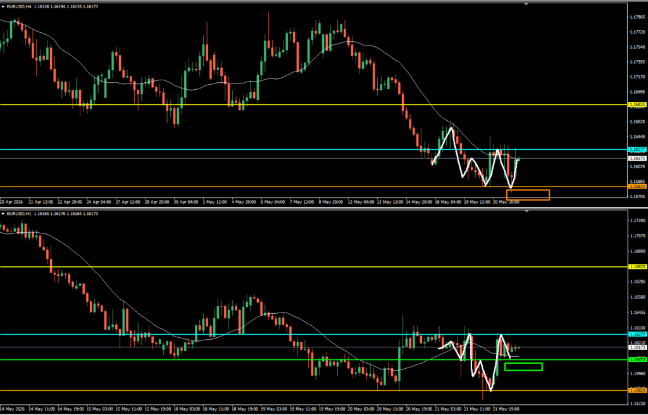Click the H4 chart shift triangle marker
Screen dimensions: 648x415
526,4
